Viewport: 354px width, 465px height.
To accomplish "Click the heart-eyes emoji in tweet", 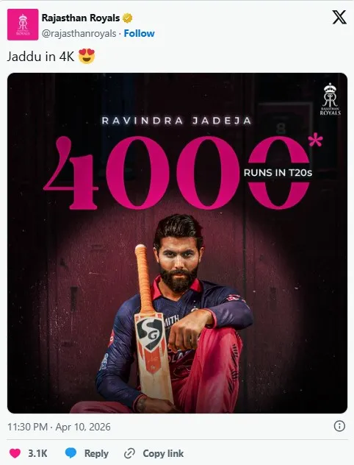I will point(87,56).
